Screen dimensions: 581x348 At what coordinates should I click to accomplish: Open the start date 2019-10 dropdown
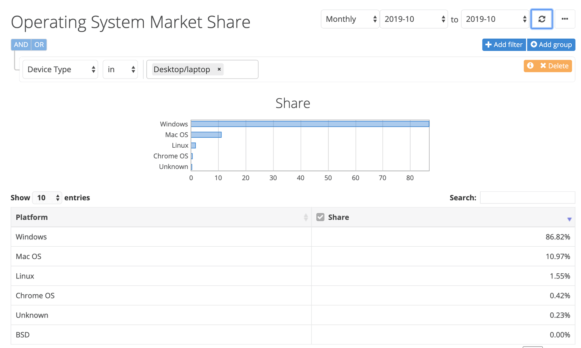(413, 19)
